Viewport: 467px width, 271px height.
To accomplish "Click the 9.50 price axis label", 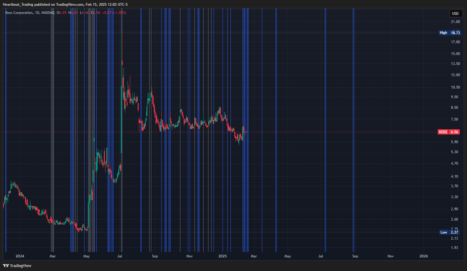I will 454,97.
